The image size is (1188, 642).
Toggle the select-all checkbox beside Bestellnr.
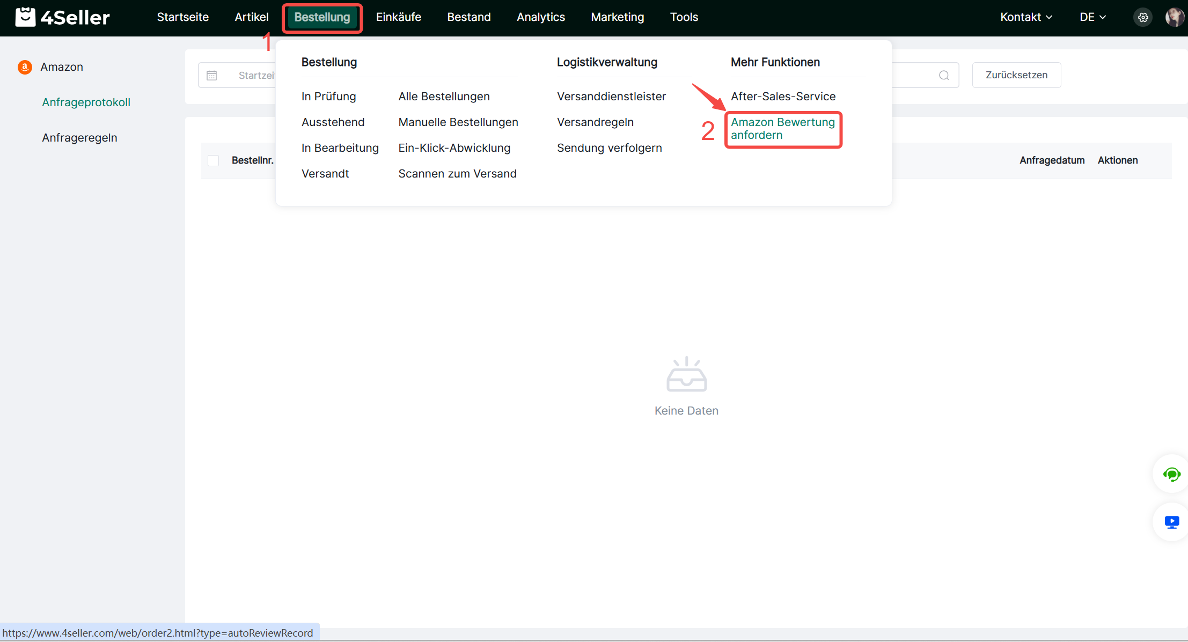[213, 160]
